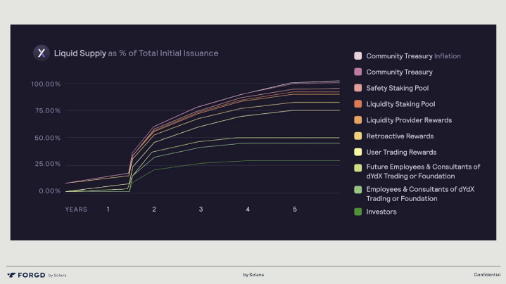Click the FORGD logo in footer
The image size is (506, 284).
pyautogui.click(x=27, y=274)
